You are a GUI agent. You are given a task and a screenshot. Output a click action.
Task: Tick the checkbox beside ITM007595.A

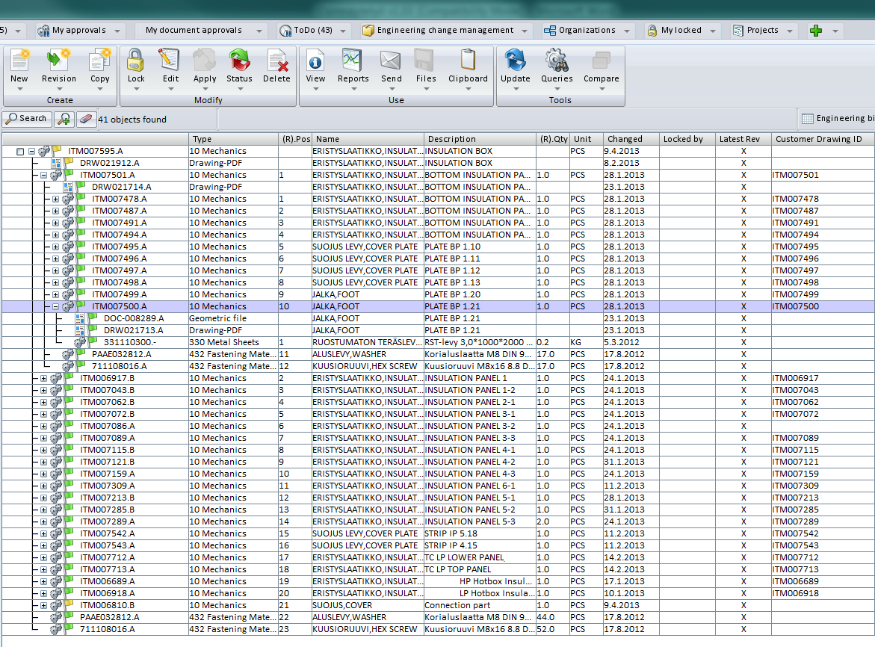(x=20, y=152)
